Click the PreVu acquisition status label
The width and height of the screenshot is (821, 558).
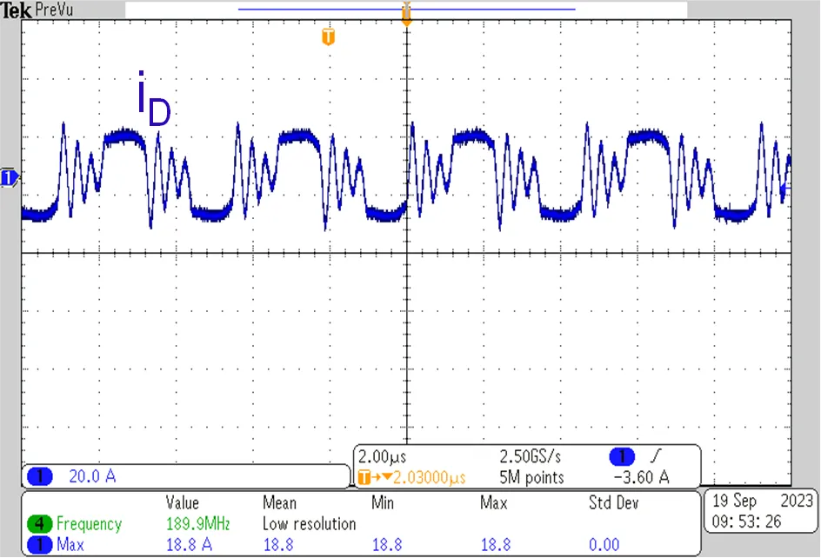[x=56, y=10]
